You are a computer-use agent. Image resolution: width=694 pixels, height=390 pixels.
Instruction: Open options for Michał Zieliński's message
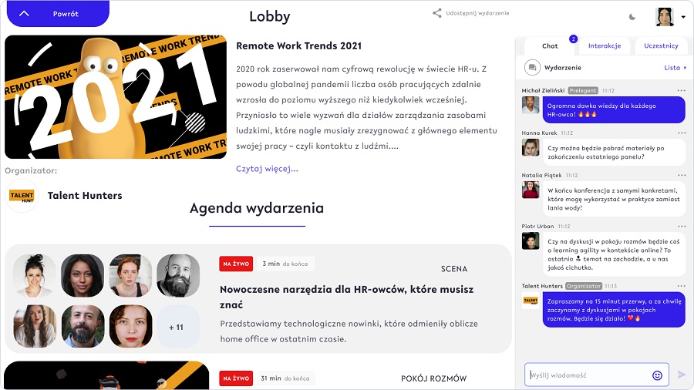coord(681,90)
